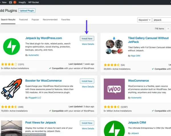171x136 pixels.
Task: Switch to the Recommended tab
Action: tap(50, 20)
